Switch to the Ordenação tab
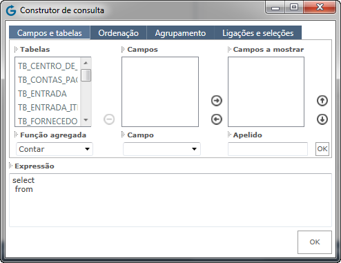341x263 pixels. pos(118,32)
